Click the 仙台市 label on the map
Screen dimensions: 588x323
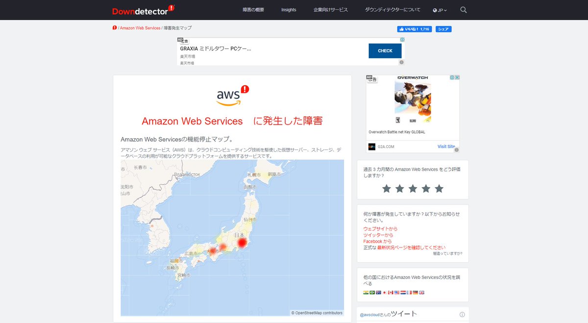pos(250,219)
